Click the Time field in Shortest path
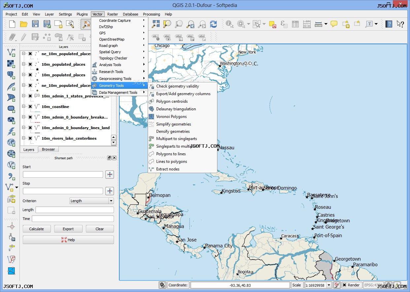 pos(73,219)
